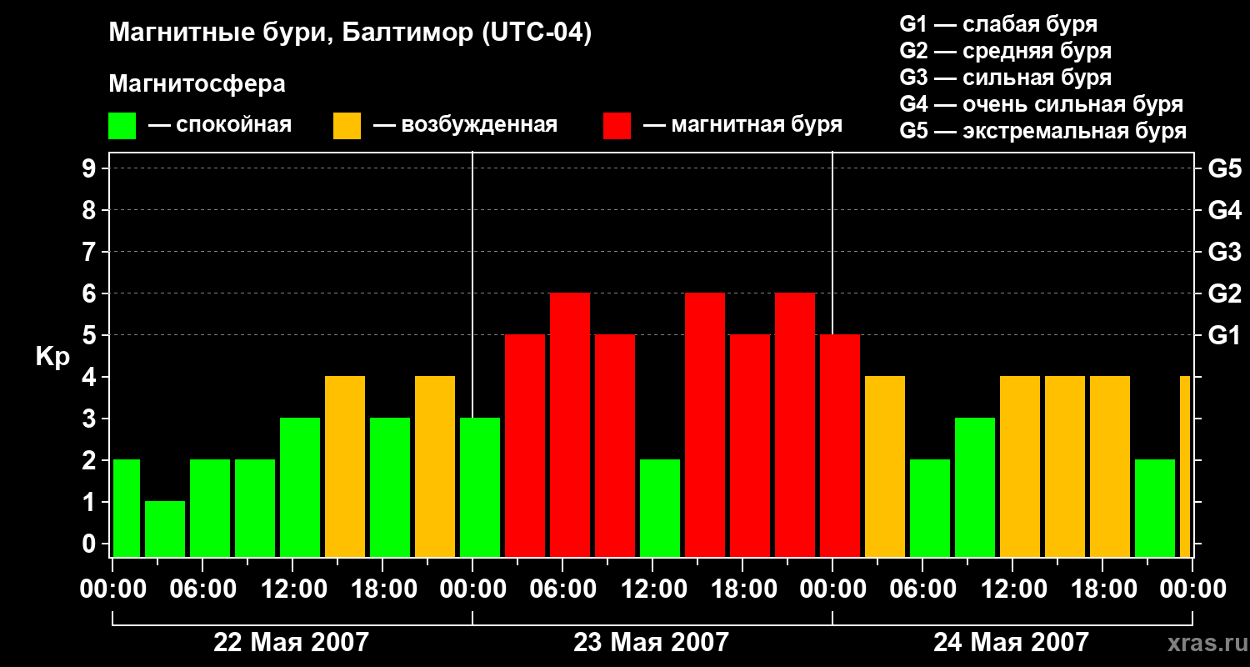Select the '— спокойная' legend label
The height and width of the screenshot is (667, 1250).
pos(220,126)
